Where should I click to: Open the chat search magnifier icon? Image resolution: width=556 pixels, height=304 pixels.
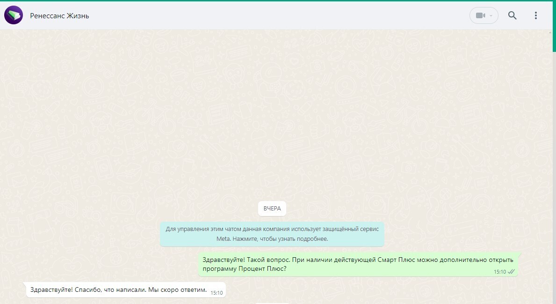512,15
